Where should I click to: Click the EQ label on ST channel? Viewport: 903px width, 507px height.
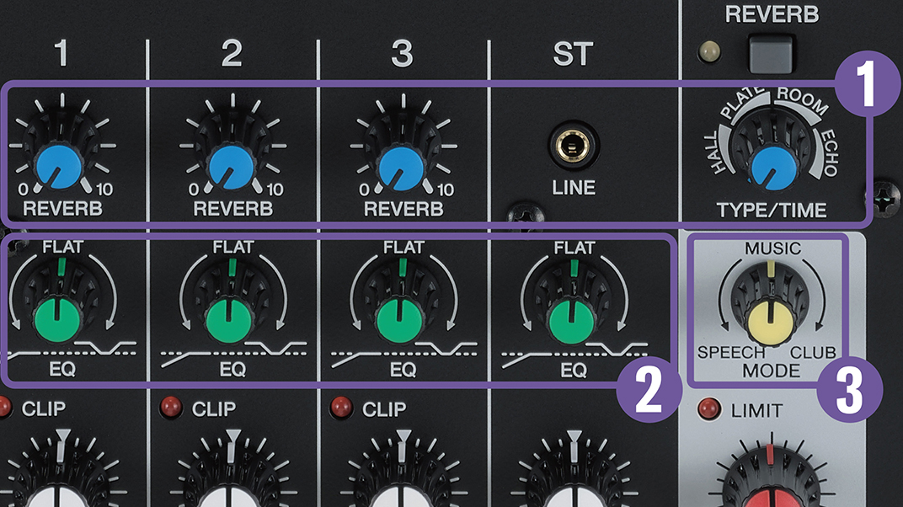(573, 370)
